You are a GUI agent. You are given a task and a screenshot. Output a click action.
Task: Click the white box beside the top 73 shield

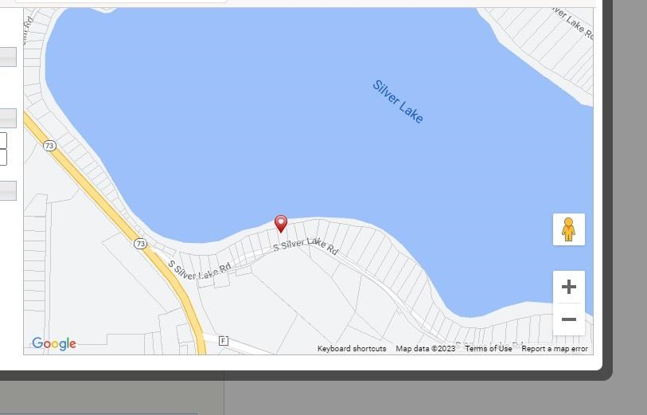pyautogui.click(x=3, y=140)
